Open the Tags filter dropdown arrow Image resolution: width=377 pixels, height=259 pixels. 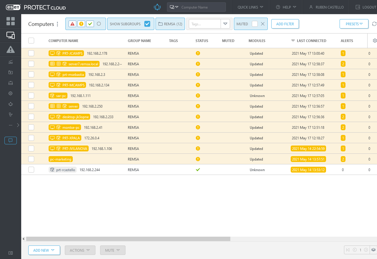click(x=225, y=24)
